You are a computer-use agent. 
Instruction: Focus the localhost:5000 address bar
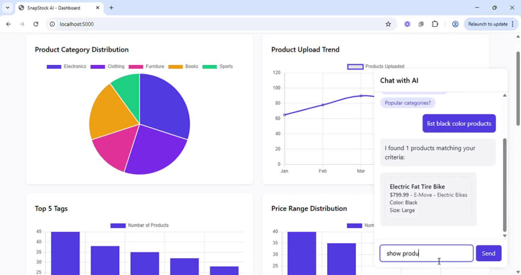pyautogui.click(x=219, y=24)
